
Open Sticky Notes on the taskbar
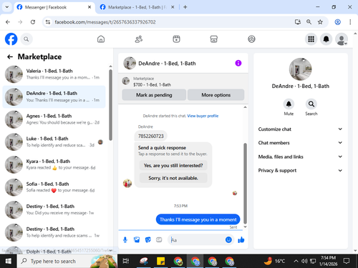click(160, 261)
